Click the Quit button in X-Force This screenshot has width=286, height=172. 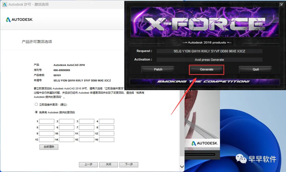tap(256, 69)
